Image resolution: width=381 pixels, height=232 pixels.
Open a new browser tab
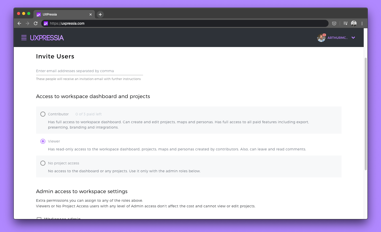(100, 14)
